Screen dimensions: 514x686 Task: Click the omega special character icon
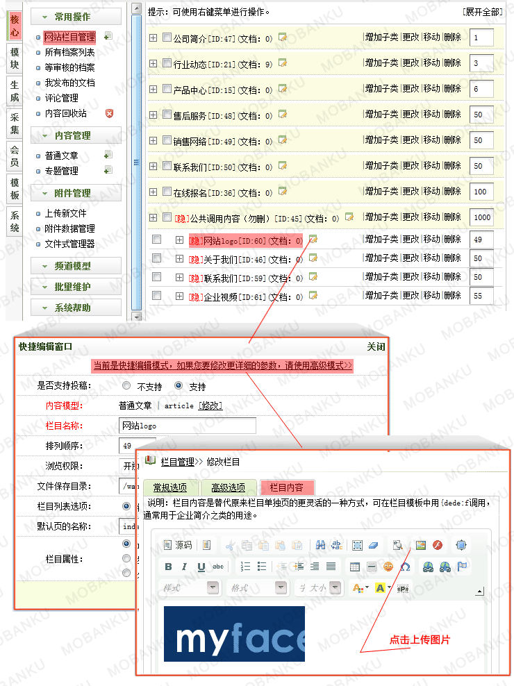[405, 567]
